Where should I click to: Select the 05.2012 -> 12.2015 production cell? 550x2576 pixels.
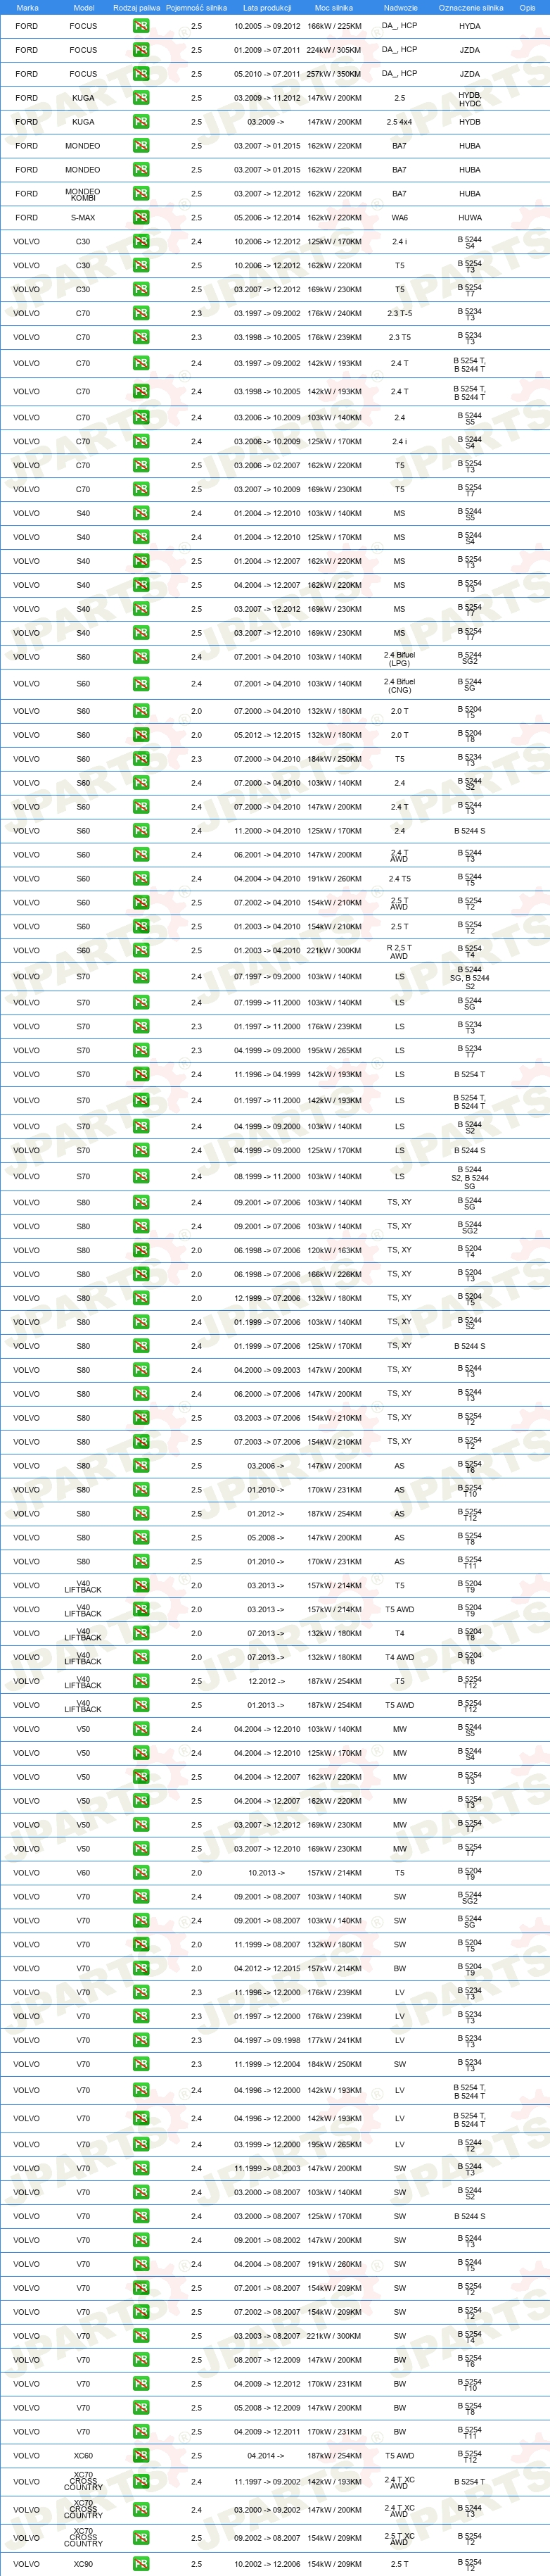(x=267, y=735)
